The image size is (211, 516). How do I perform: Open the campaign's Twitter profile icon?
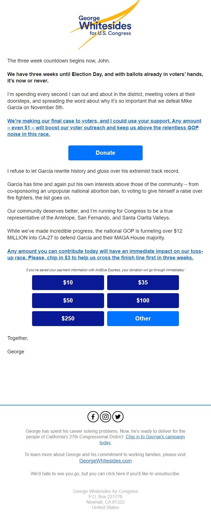point(118,417)
